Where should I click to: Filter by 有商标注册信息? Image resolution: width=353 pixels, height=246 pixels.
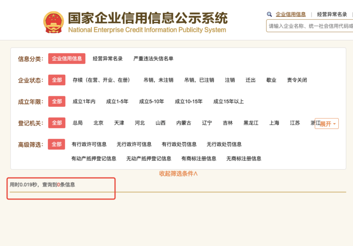click(199, 159)
